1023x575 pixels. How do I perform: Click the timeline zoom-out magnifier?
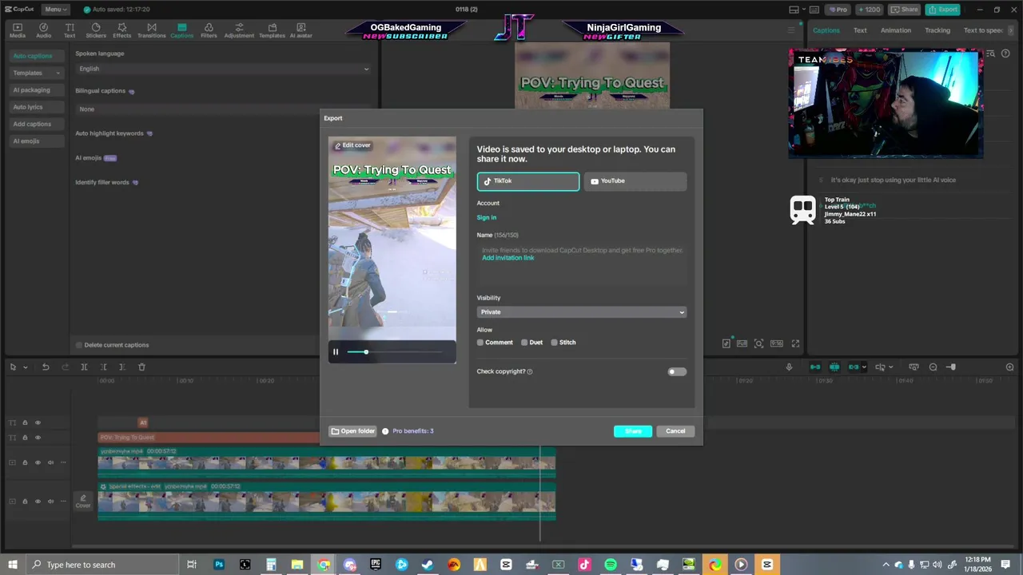point(933,367)
